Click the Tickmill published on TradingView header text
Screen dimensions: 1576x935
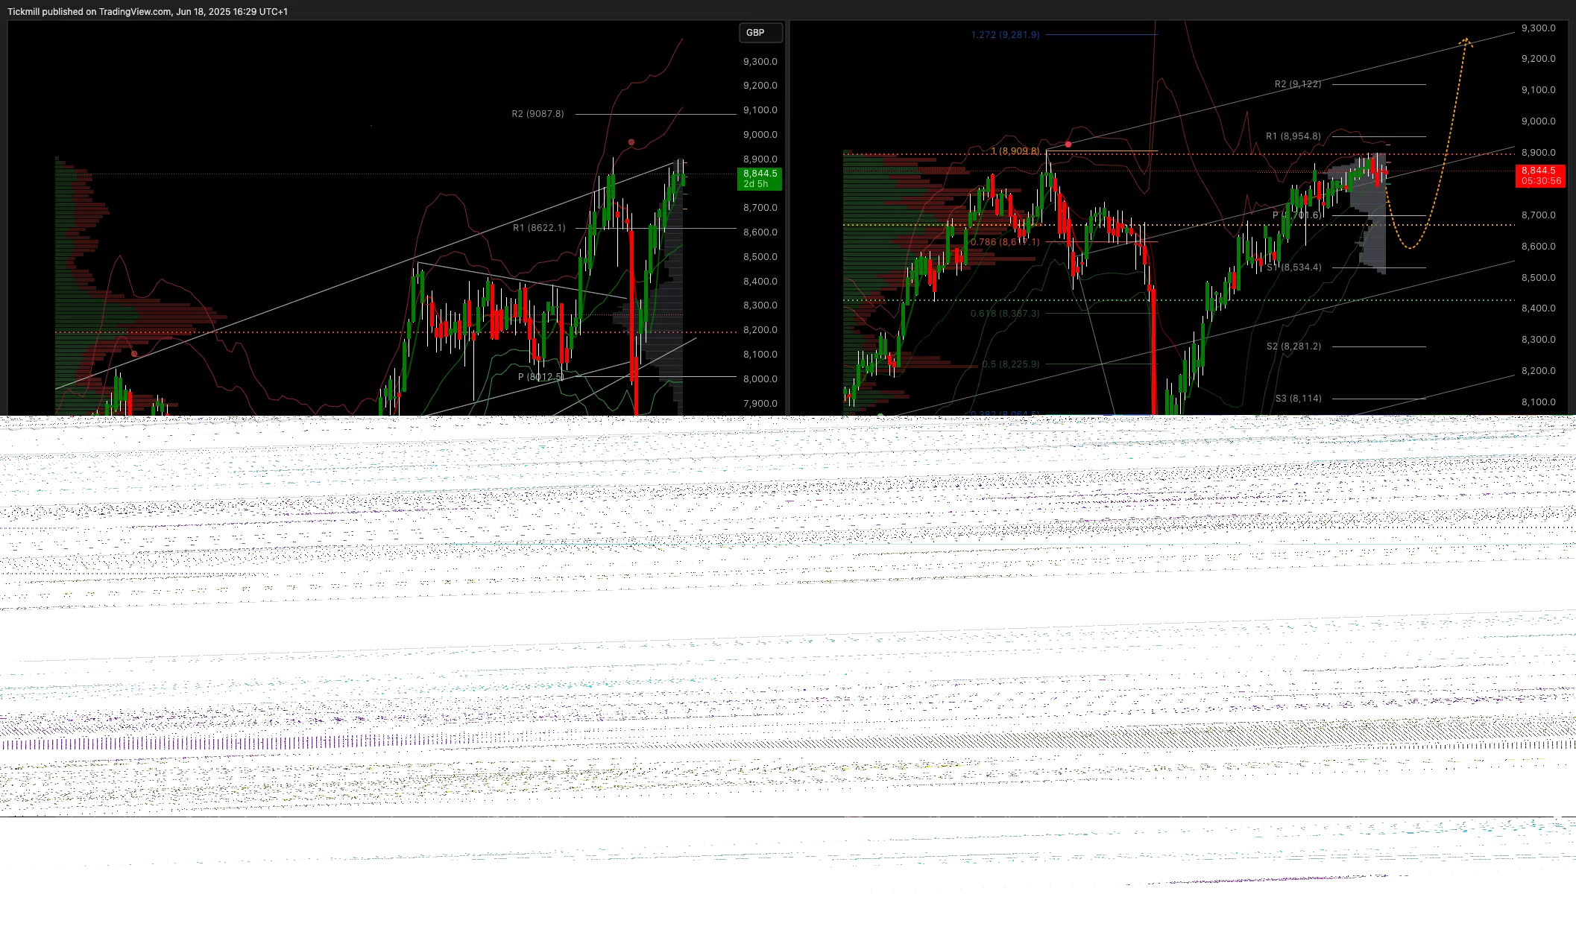click(148, 11)
